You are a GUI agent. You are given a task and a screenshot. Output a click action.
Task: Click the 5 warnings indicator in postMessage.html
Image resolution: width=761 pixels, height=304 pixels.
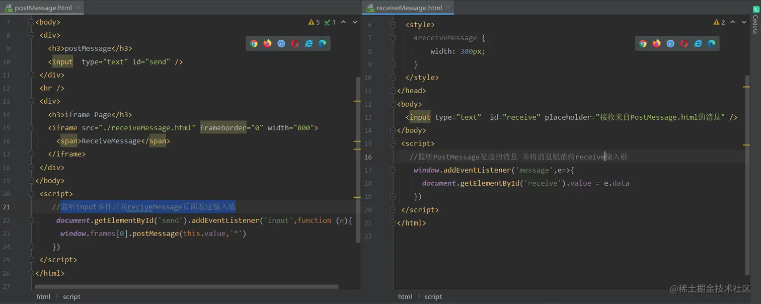314,22
